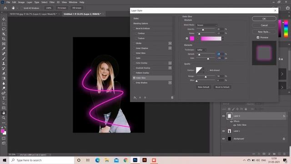Screen dimensions: 291x164
Task: Open the Image menu
Action: tap(21, 2)
